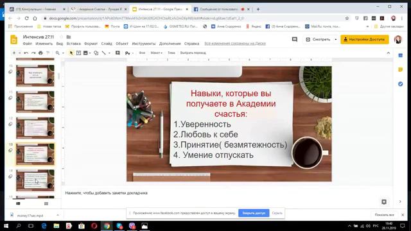Open the Объект menu
The height and width of the screenshot is (231, 411).
pyautogui.click(x=122, y=44)
